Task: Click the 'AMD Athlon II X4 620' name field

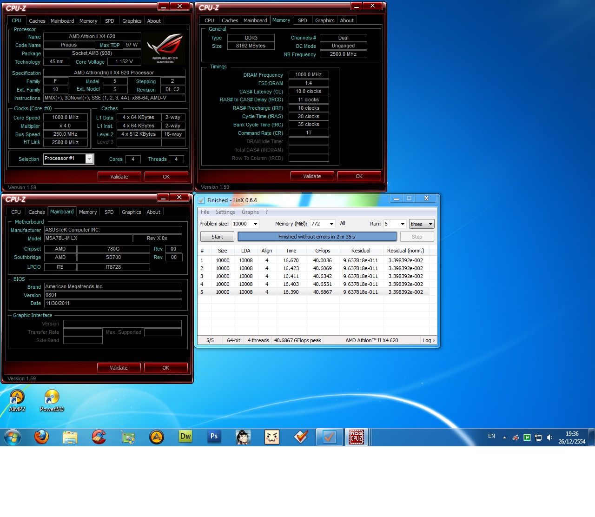Action: tap(92, 36)
